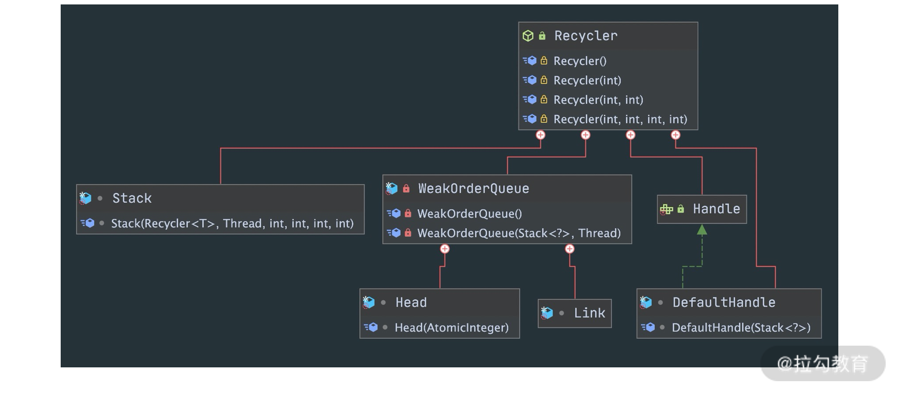The width and height of the screenshot is (899, 393).
Task: Click the rightmost plus connector under Recycler
Action: (x=675, y=135)
